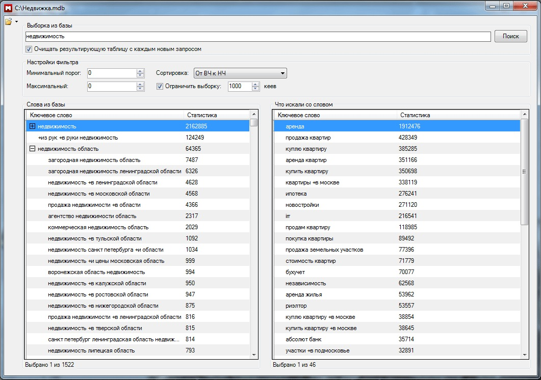The width and height of the screenshot is (541, 380).
Task: Expand the 'недвижимость' tree node
Action: 33,126
